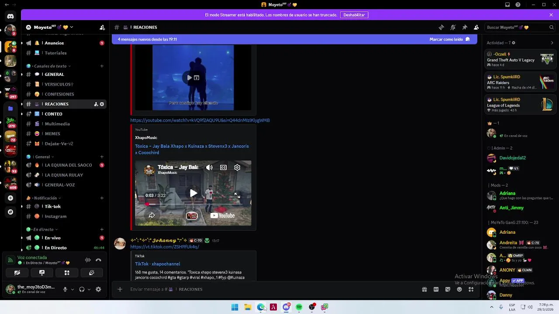Create invite for REACIONES channel
The height and width of the screenshot is (314, 559).
pyautogui.click(x=96, y=104)
